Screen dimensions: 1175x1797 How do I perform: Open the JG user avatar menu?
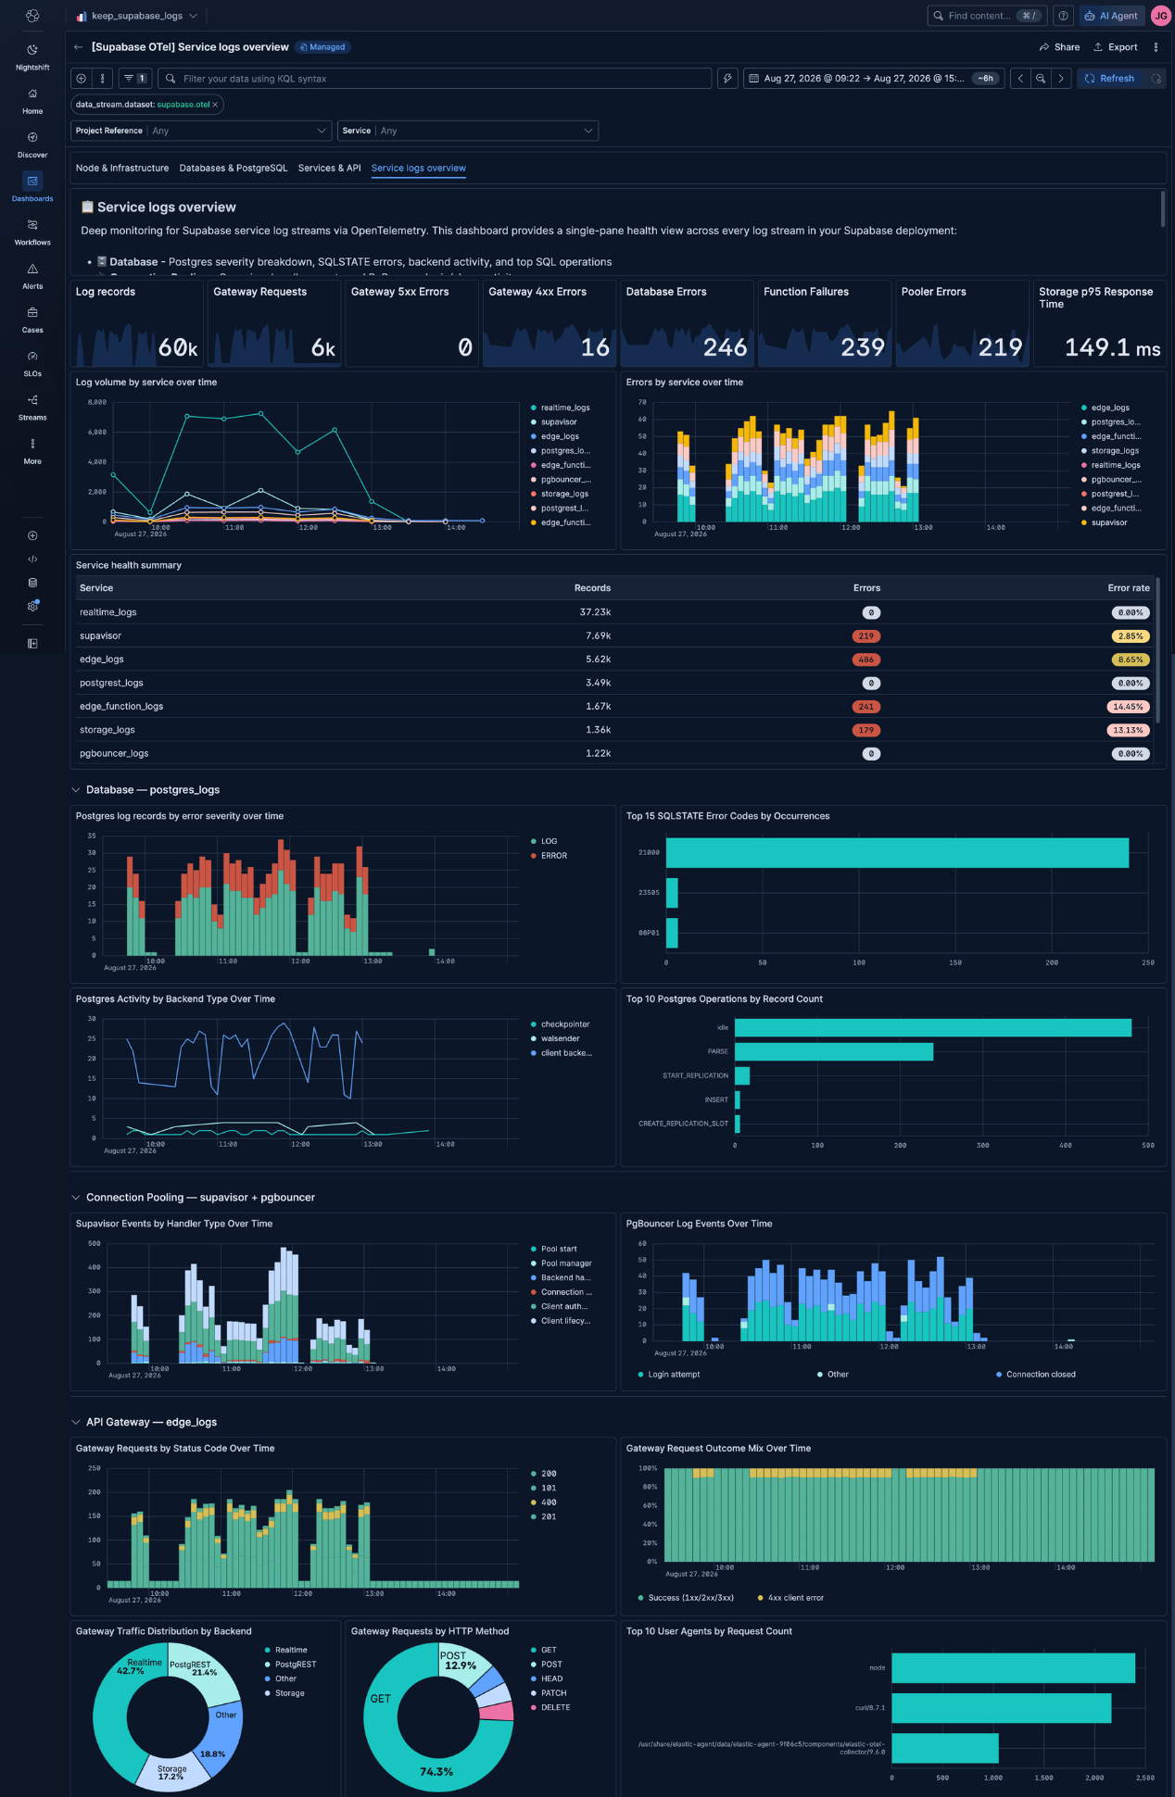1160,16
